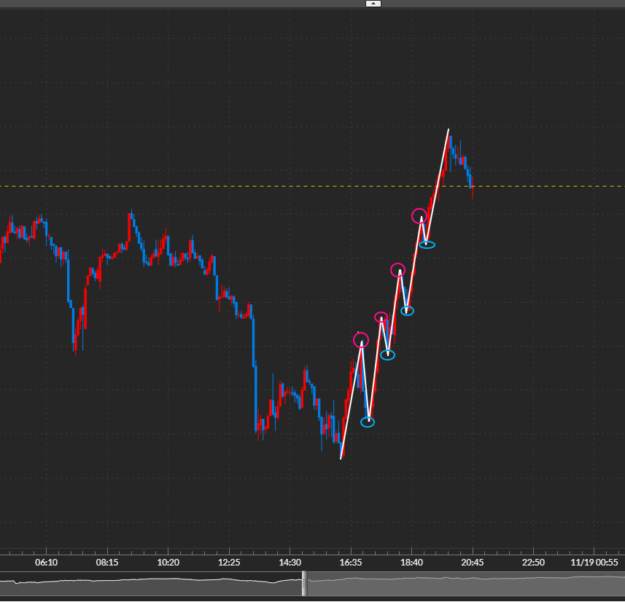This screenshot has height=602, width=625.
Task: Click the 14:30 time axis label
Action: [290, 563]
